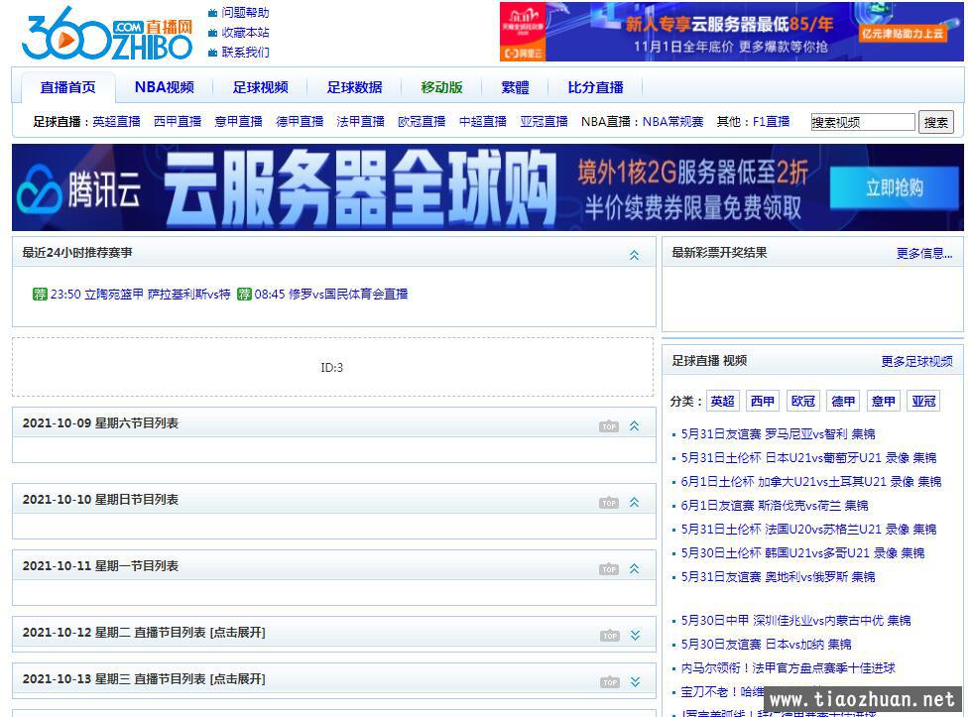
Task: Open the F1直播 link
Action: (771, 121)
